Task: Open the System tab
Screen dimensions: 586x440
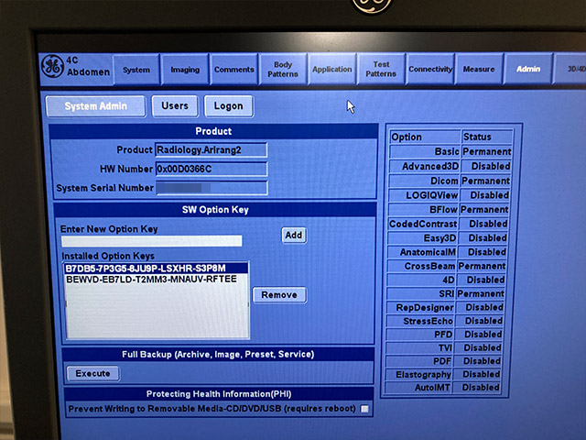Action: 136,70
